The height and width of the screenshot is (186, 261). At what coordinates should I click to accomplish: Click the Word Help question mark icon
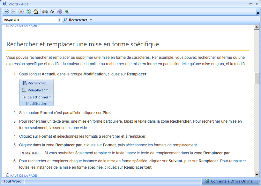pos(5,4)
